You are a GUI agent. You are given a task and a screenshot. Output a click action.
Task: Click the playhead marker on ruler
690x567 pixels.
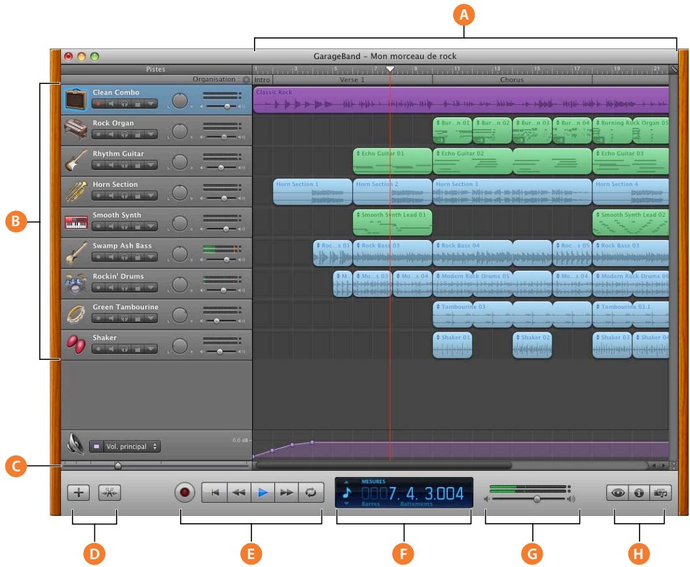pos(390,69)
